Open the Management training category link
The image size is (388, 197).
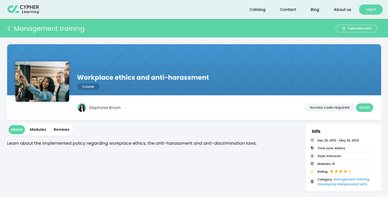351,179
